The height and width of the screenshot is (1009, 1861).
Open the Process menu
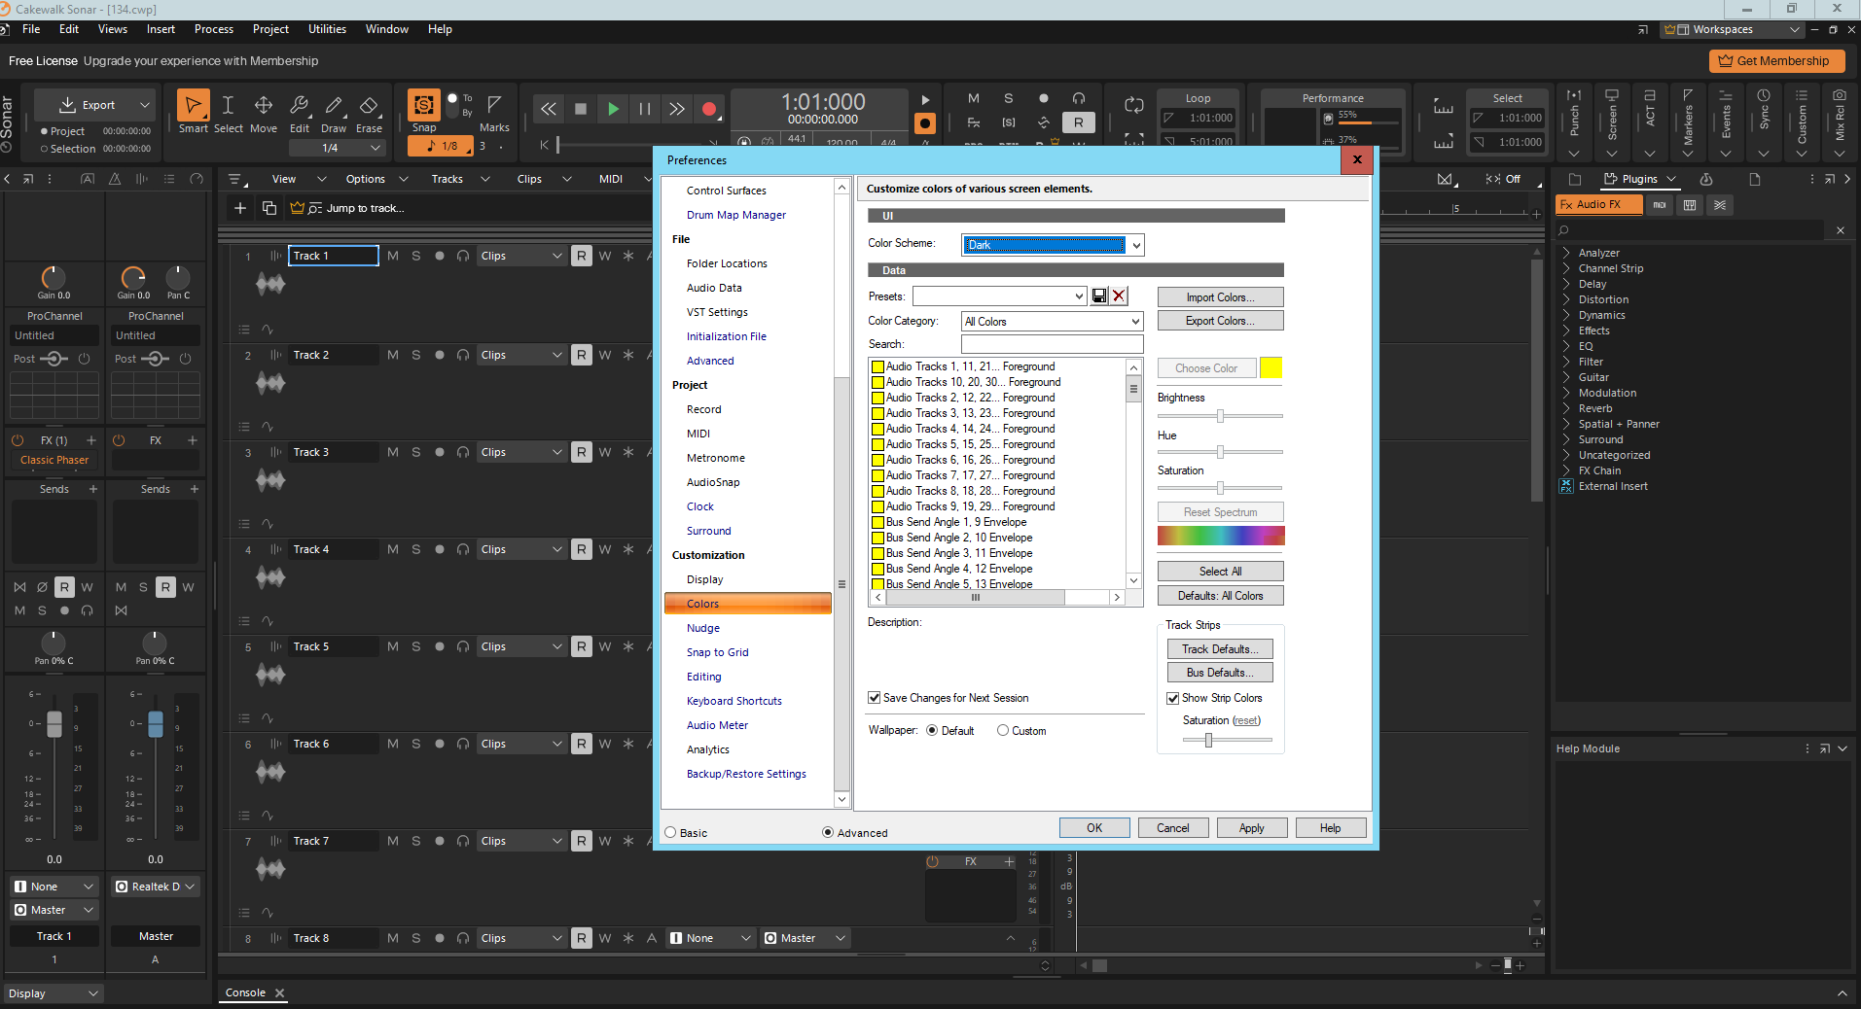(x=214, y=29)
